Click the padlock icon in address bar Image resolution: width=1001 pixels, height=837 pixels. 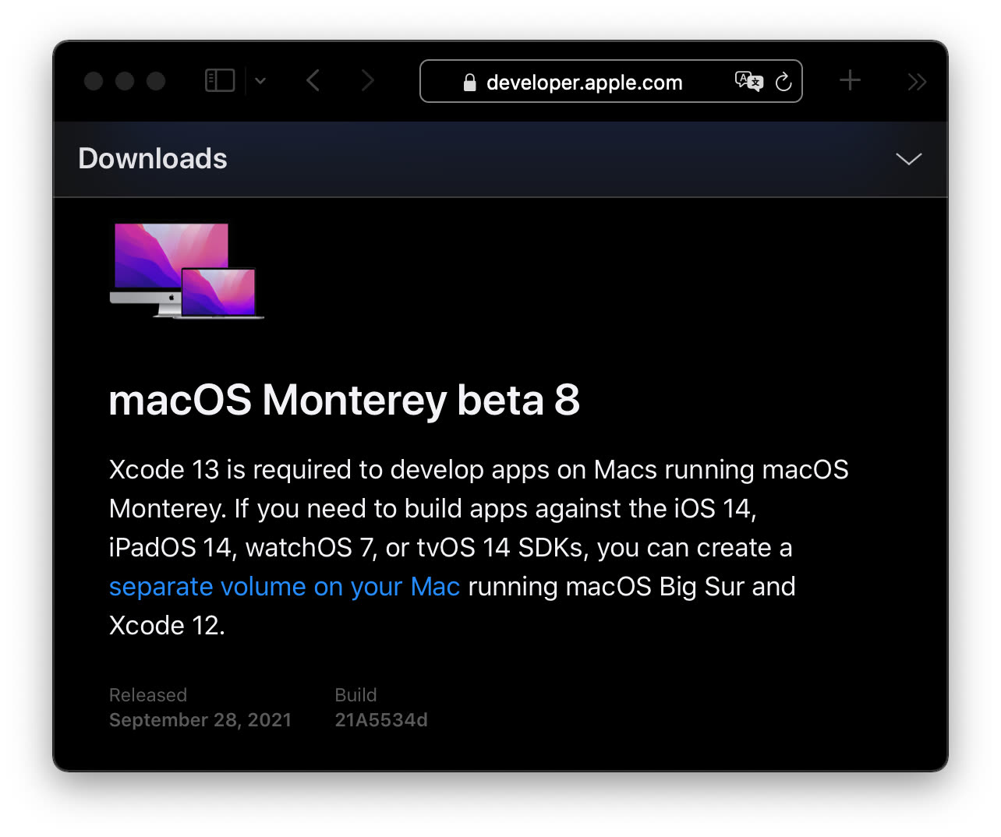point(469,83)
